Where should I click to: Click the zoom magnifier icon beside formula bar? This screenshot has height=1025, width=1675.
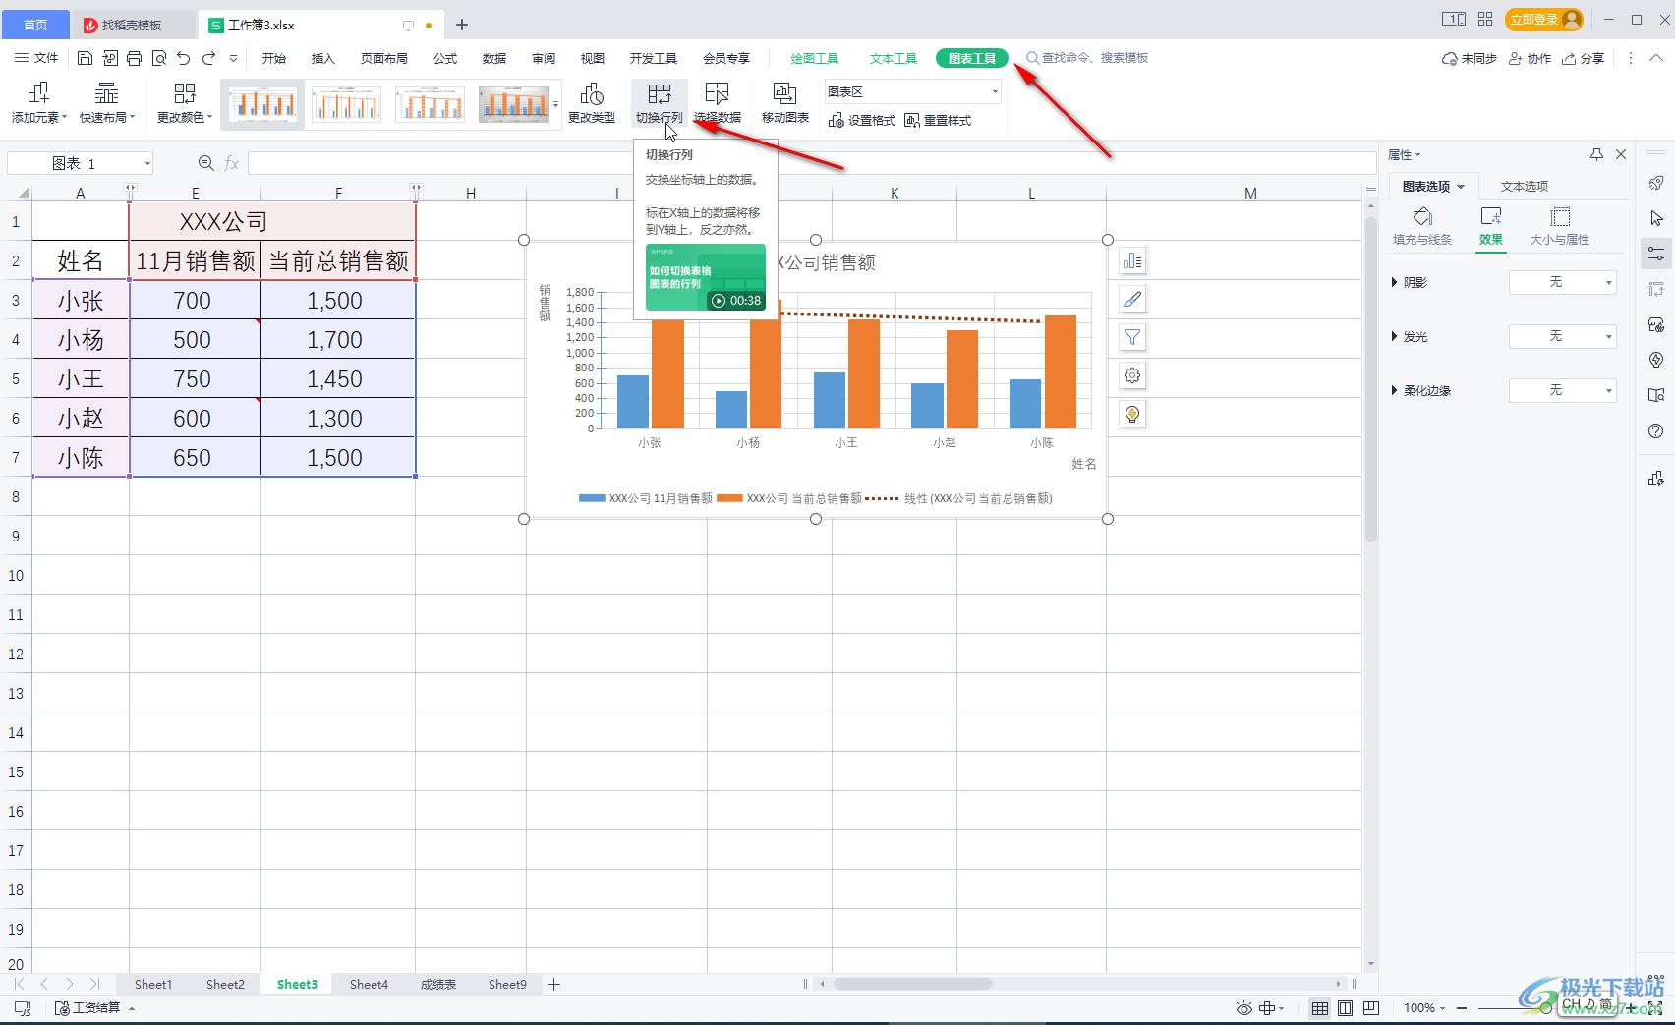click(205, 163)
